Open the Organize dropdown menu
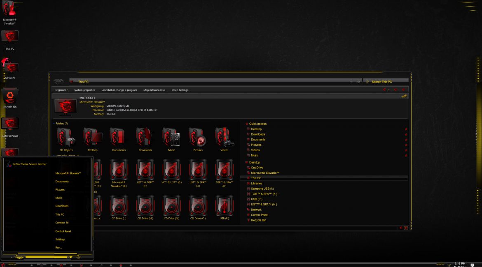The height and width of the screenshot is (267, 482). point(61,90)
